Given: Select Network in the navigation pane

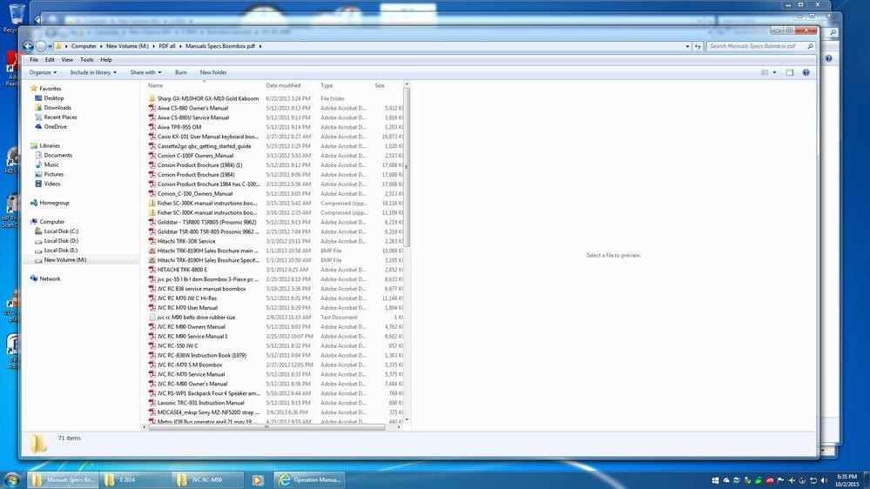Looking at the screenshot, I should (x=50, y=279).
